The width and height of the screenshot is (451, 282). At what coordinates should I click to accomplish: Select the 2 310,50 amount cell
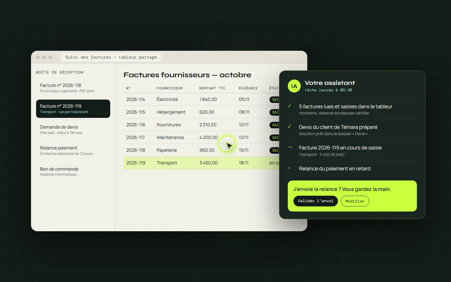tap(208, 125)
